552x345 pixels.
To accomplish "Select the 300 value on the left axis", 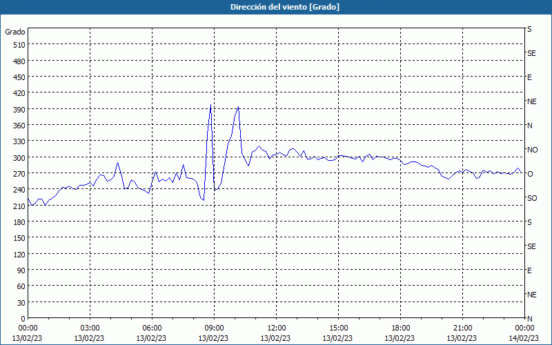I will point(19,158).
